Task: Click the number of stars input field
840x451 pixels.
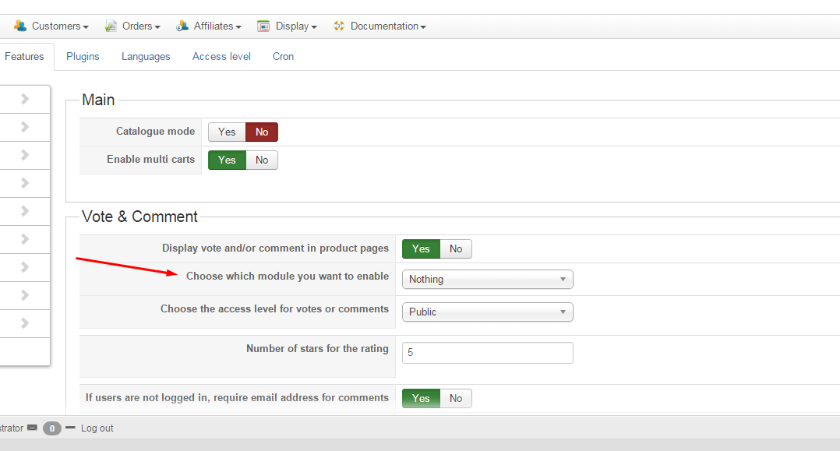Action: pos(487,353)
